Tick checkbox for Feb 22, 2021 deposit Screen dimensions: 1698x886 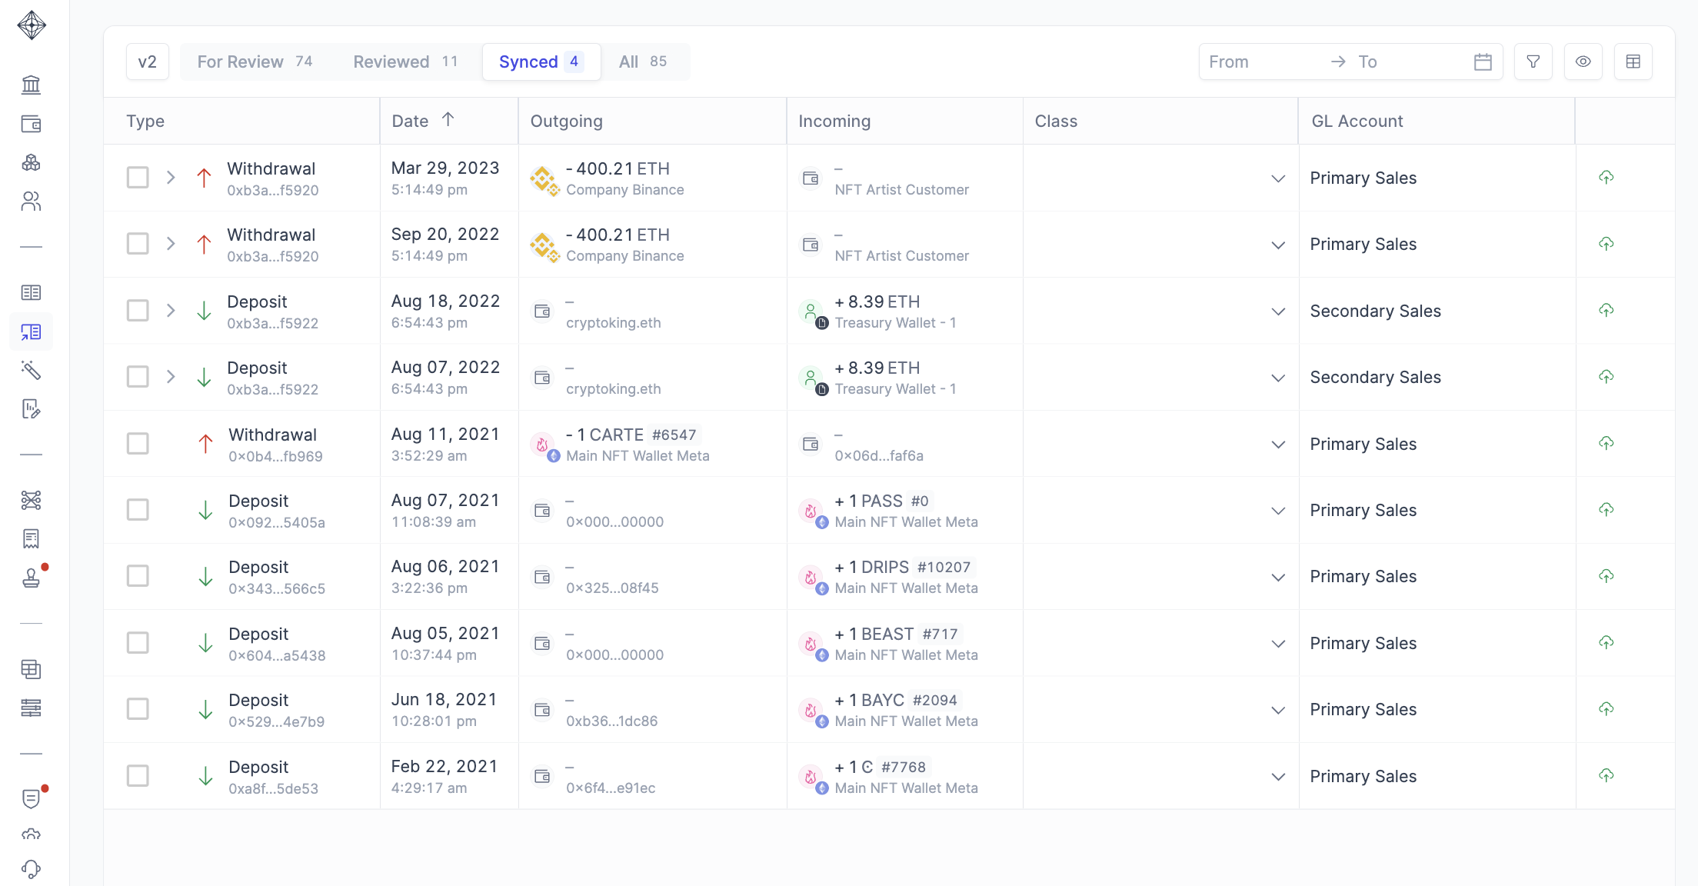pyautogui.click(x=138, y=776)
